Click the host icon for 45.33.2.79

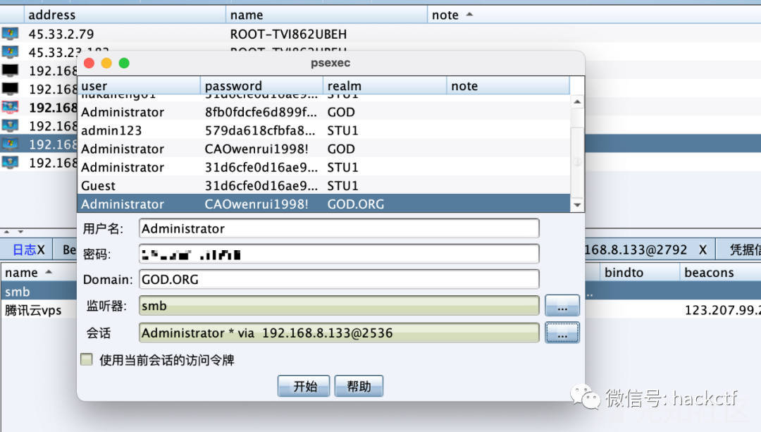click(10, 34)
